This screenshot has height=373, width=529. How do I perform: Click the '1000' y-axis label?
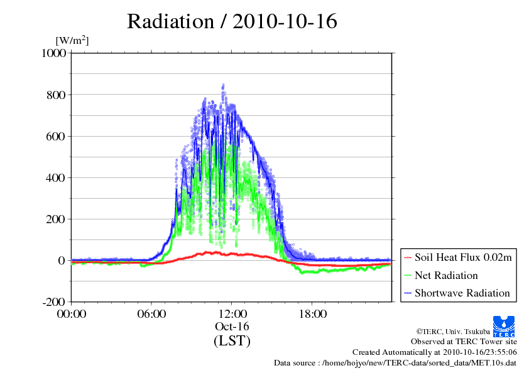coord(53,53)
